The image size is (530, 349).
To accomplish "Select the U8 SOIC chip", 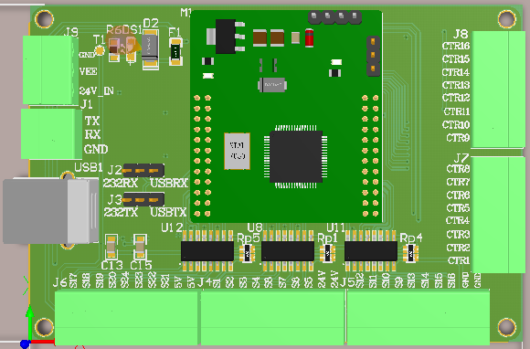I will point(288,250).
